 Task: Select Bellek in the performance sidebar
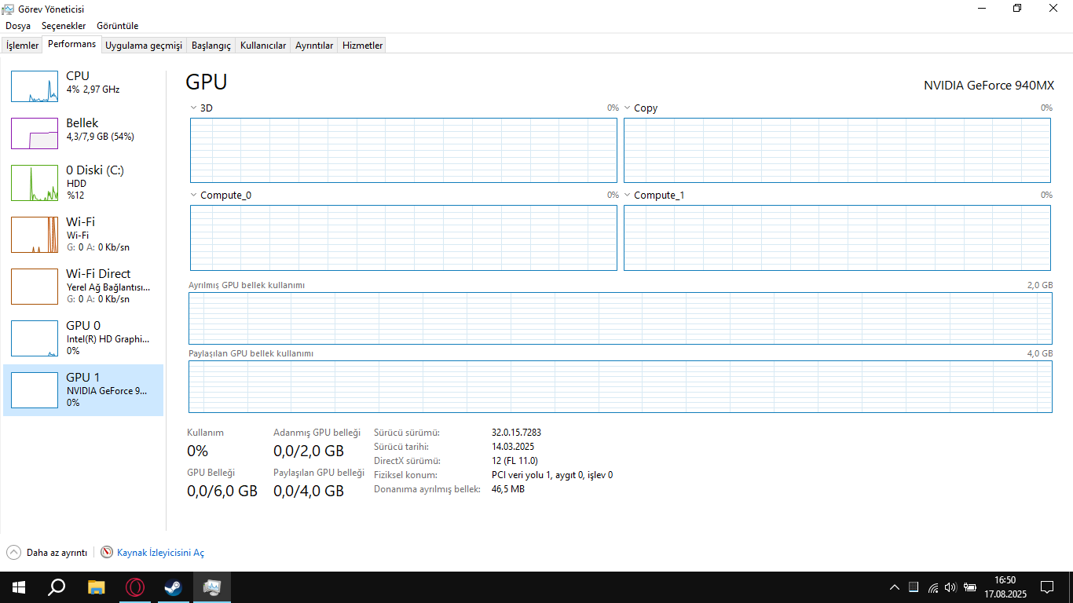[x=83, y=133]
